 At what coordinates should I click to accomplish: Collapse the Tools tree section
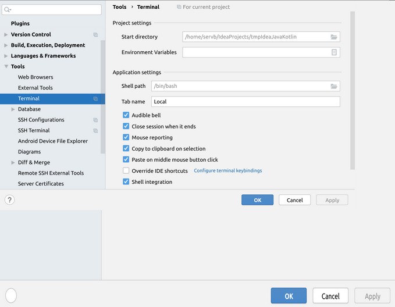6,66
